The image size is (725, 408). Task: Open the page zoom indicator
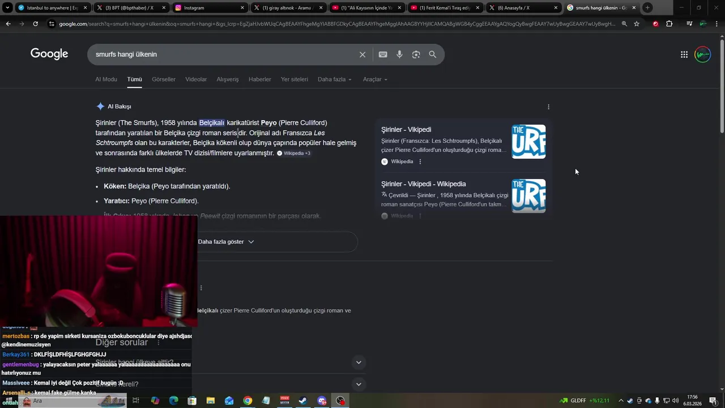coord(624,24)
